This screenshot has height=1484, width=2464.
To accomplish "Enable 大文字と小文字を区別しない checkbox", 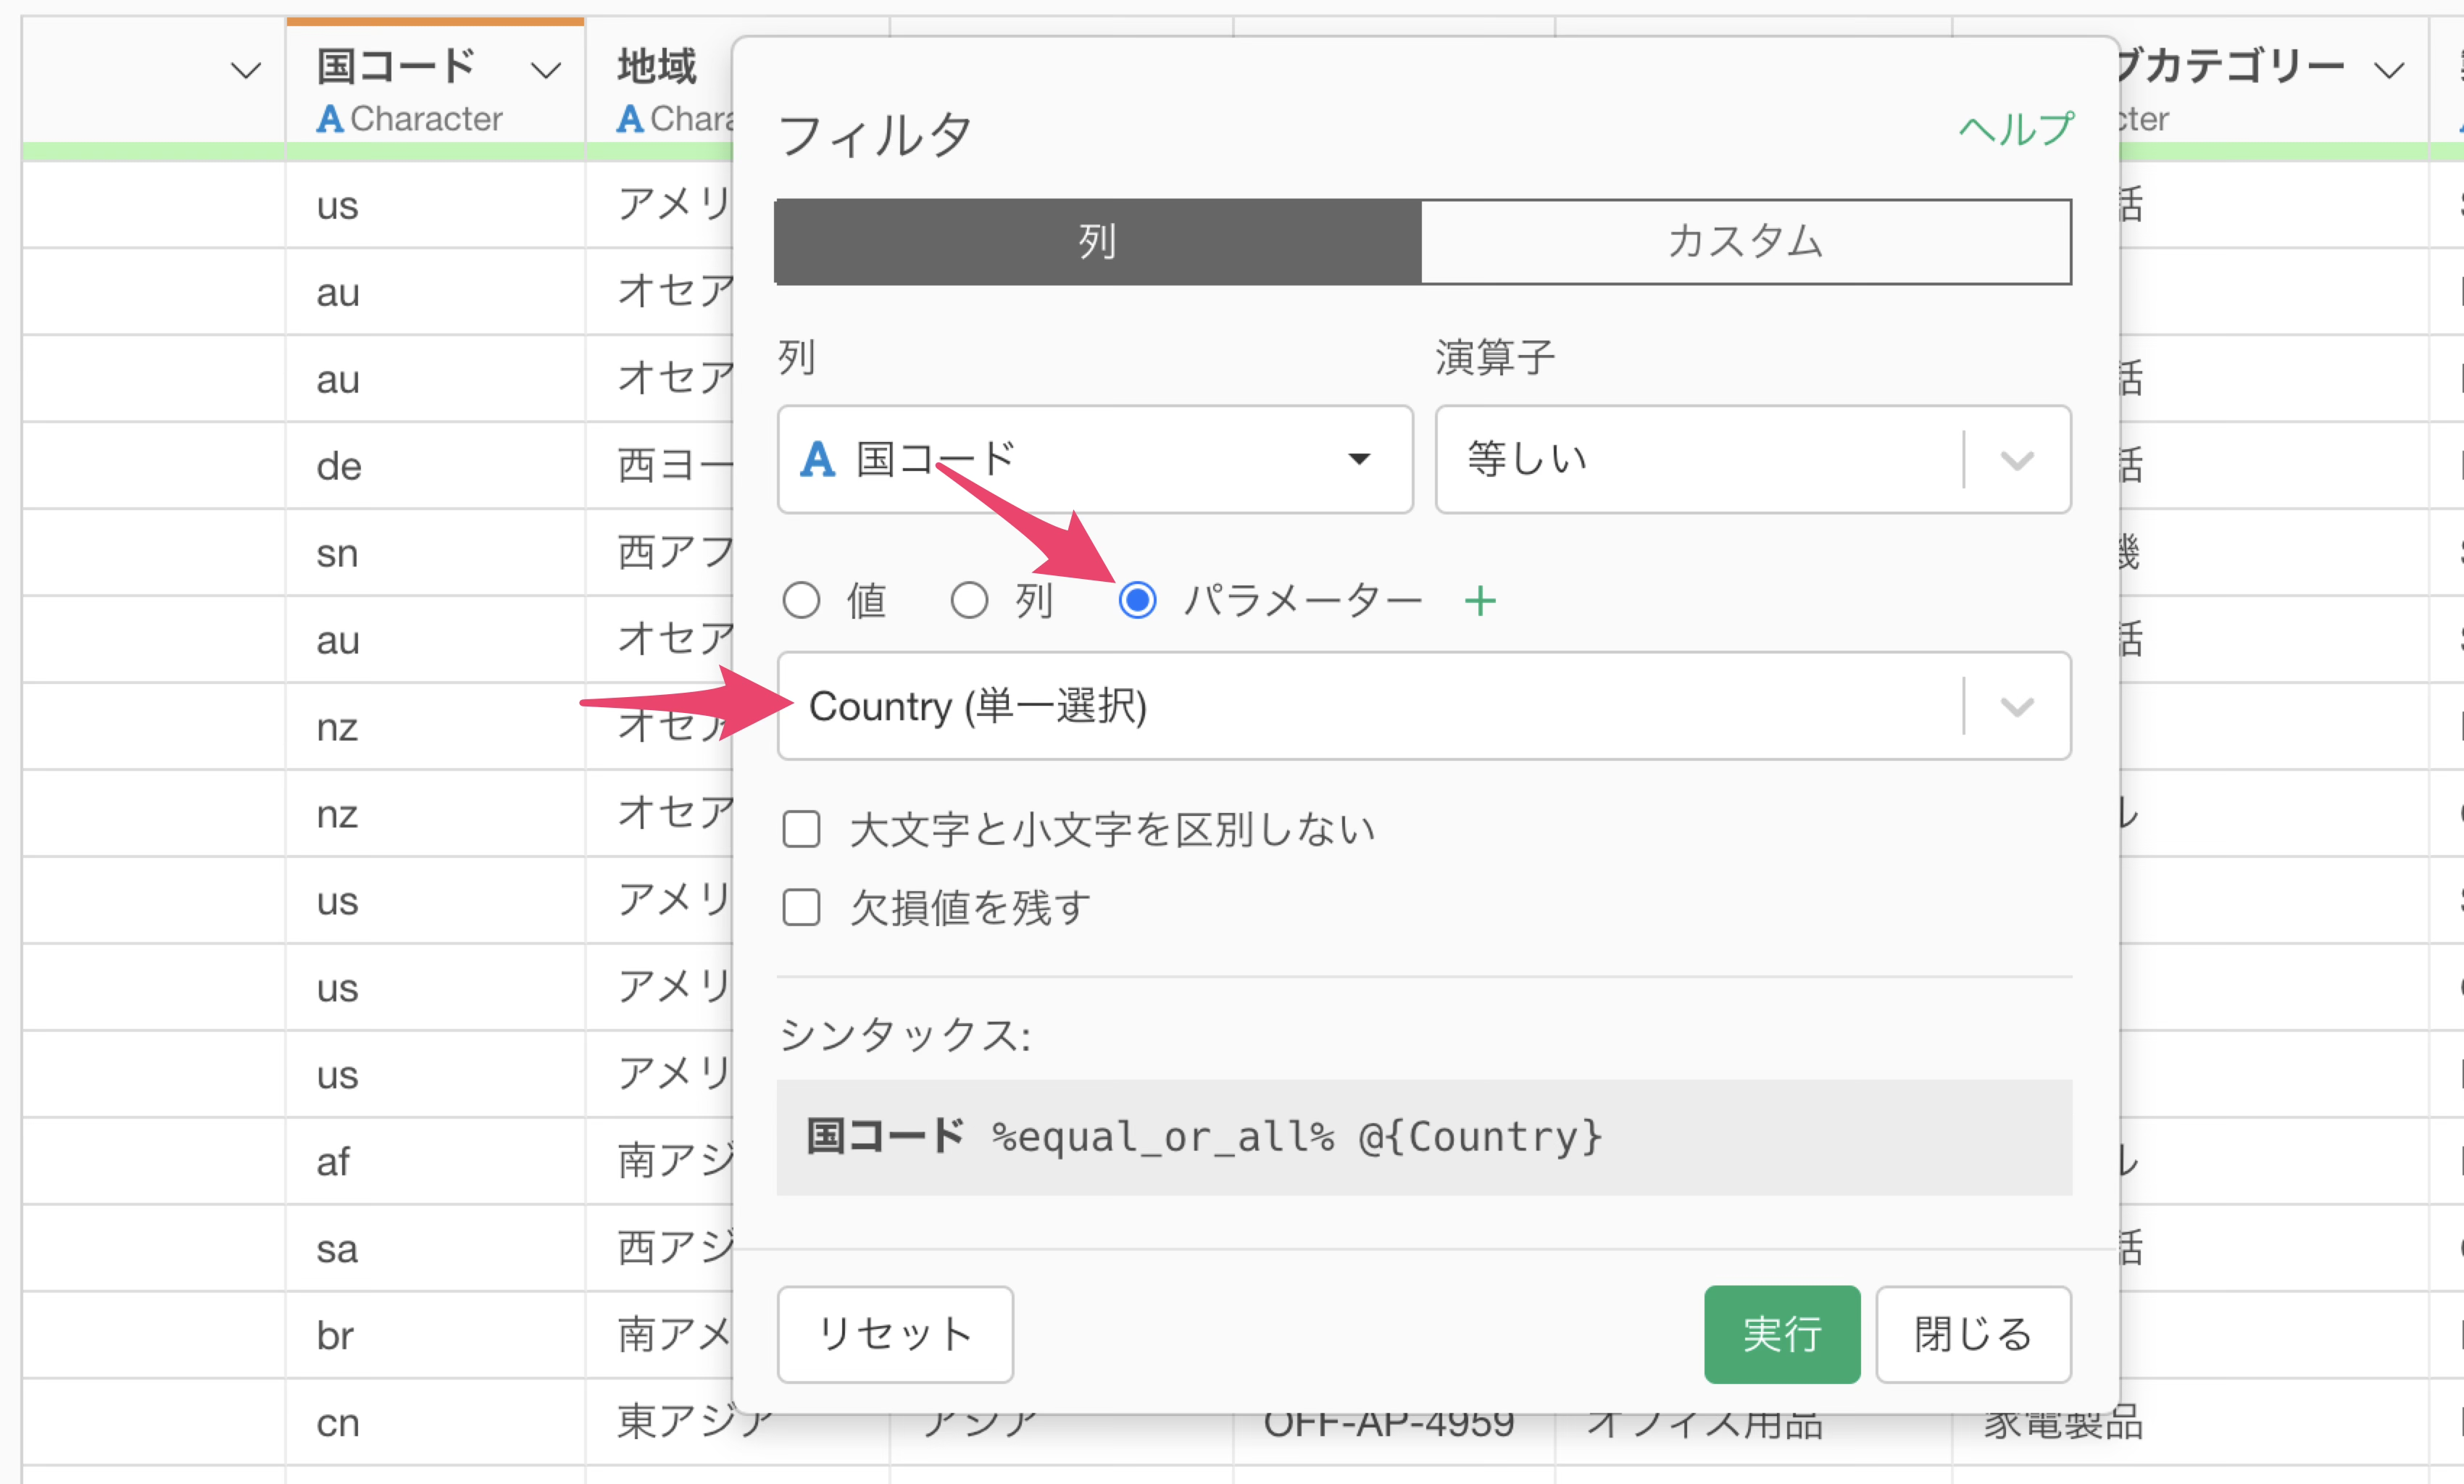I will (801, 829).
